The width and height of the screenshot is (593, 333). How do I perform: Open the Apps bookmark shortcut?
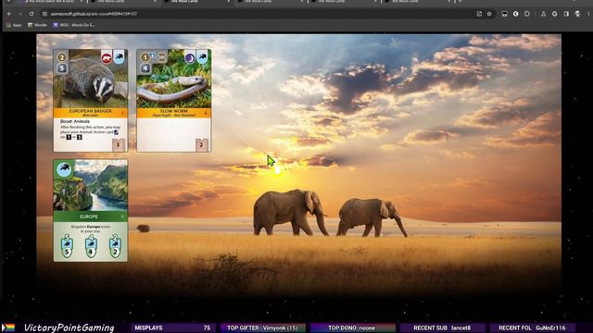(x=14, y=25)
